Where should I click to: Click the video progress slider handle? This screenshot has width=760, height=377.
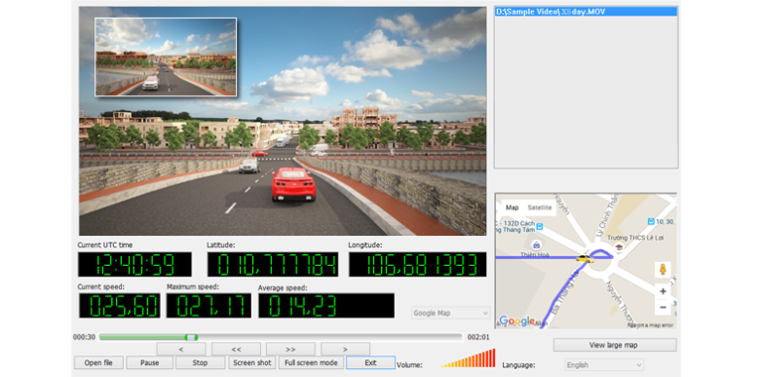point(191,337)
